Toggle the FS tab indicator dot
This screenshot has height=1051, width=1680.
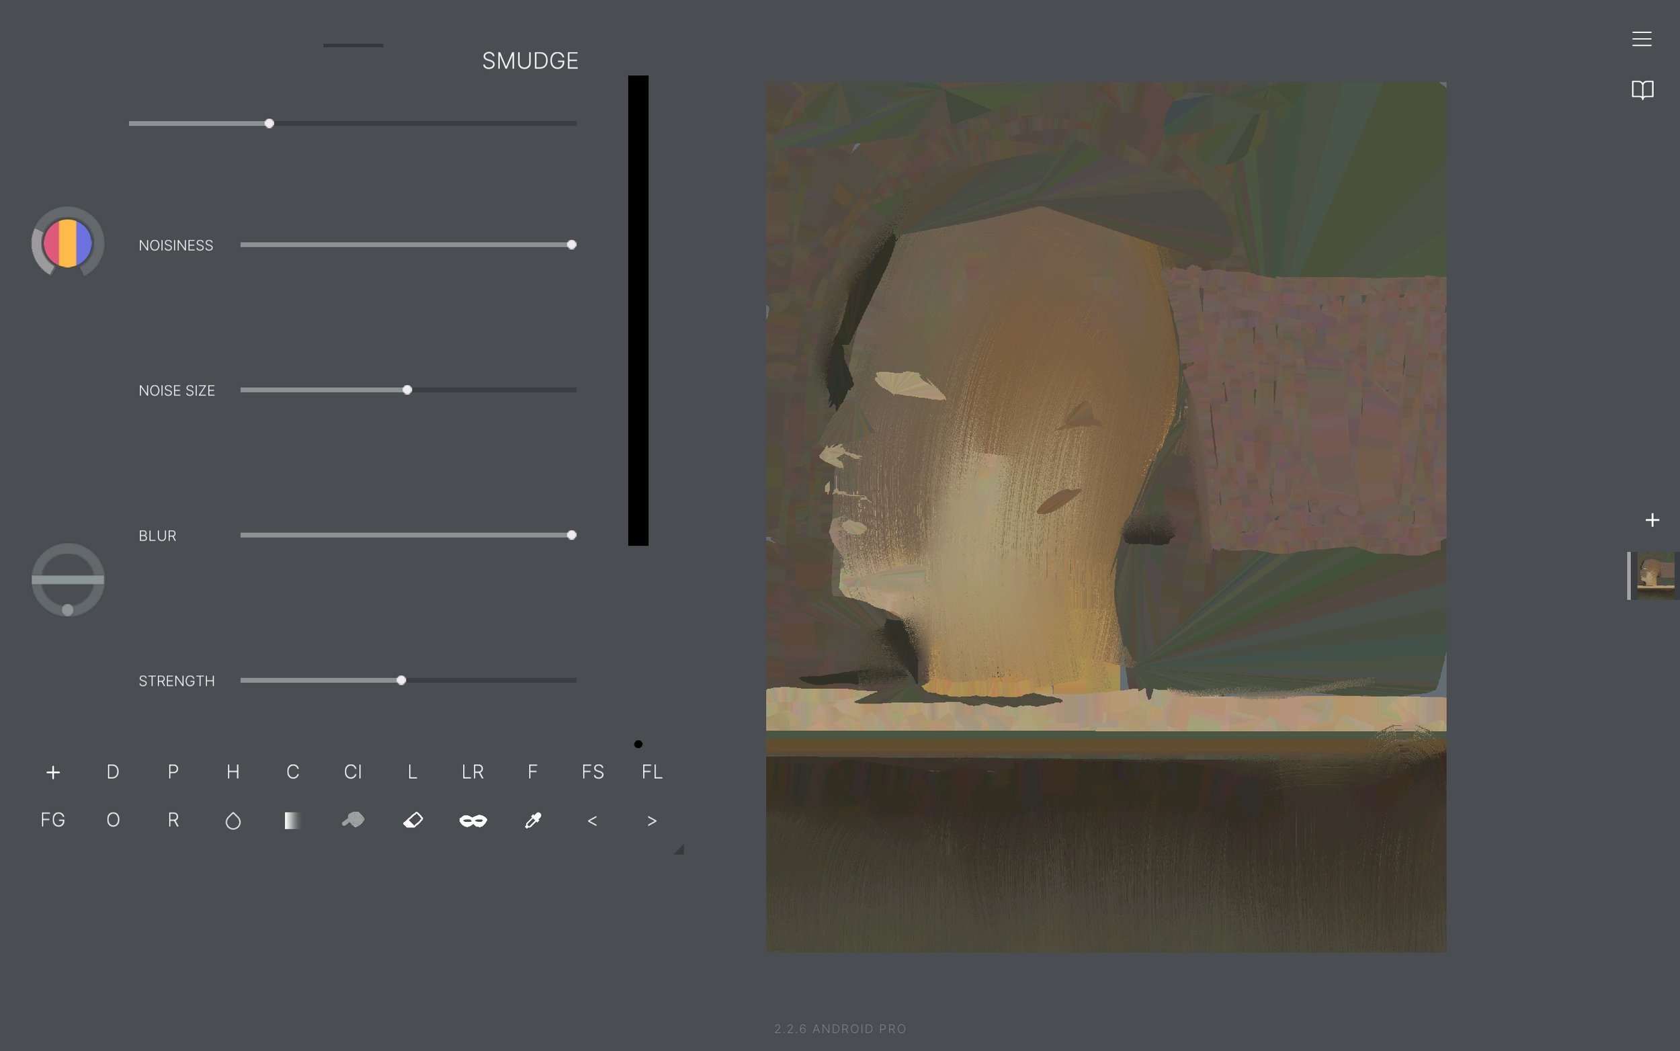[x=638, y=743]
